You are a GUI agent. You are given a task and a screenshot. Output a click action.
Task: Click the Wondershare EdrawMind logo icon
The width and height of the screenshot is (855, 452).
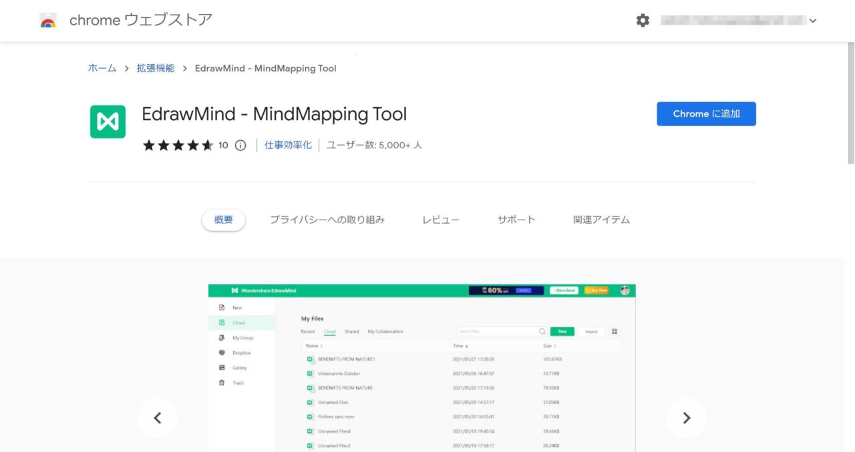[236, 290]
